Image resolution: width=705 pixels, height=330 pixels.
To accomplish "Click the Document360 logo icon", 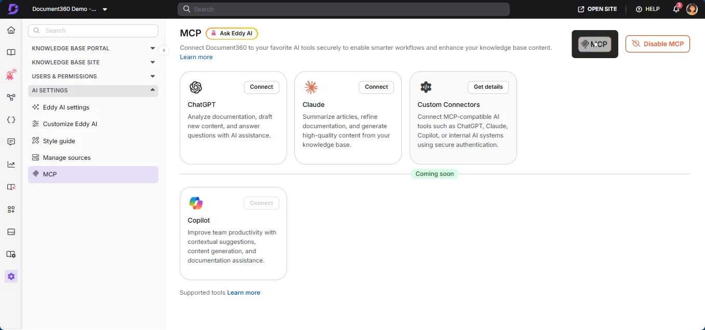I will click(x=13, y=9).
